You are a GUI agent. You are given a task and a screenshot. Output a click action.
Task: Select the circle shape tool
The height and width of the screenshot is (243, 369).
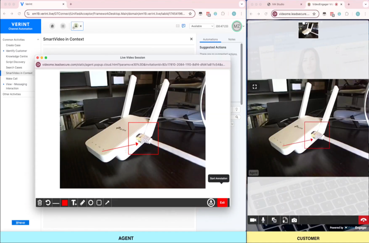pyautogui.click(x=91, y=203)
